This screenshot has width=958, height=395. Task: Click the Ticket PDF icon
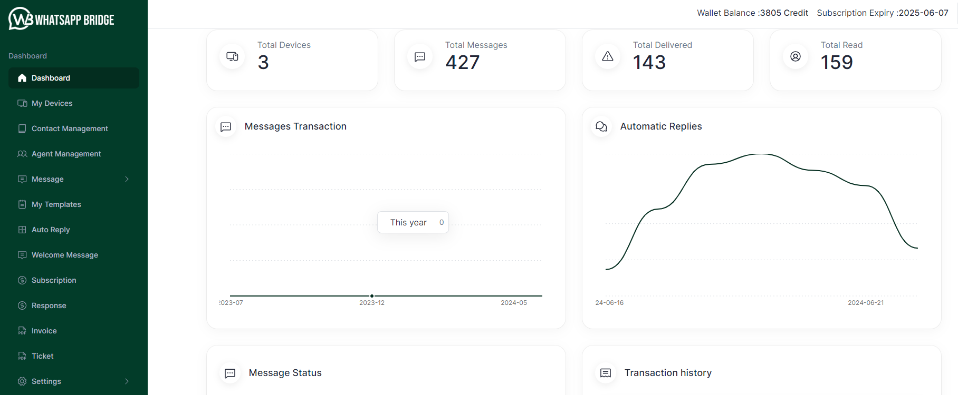tap(22, 356)
